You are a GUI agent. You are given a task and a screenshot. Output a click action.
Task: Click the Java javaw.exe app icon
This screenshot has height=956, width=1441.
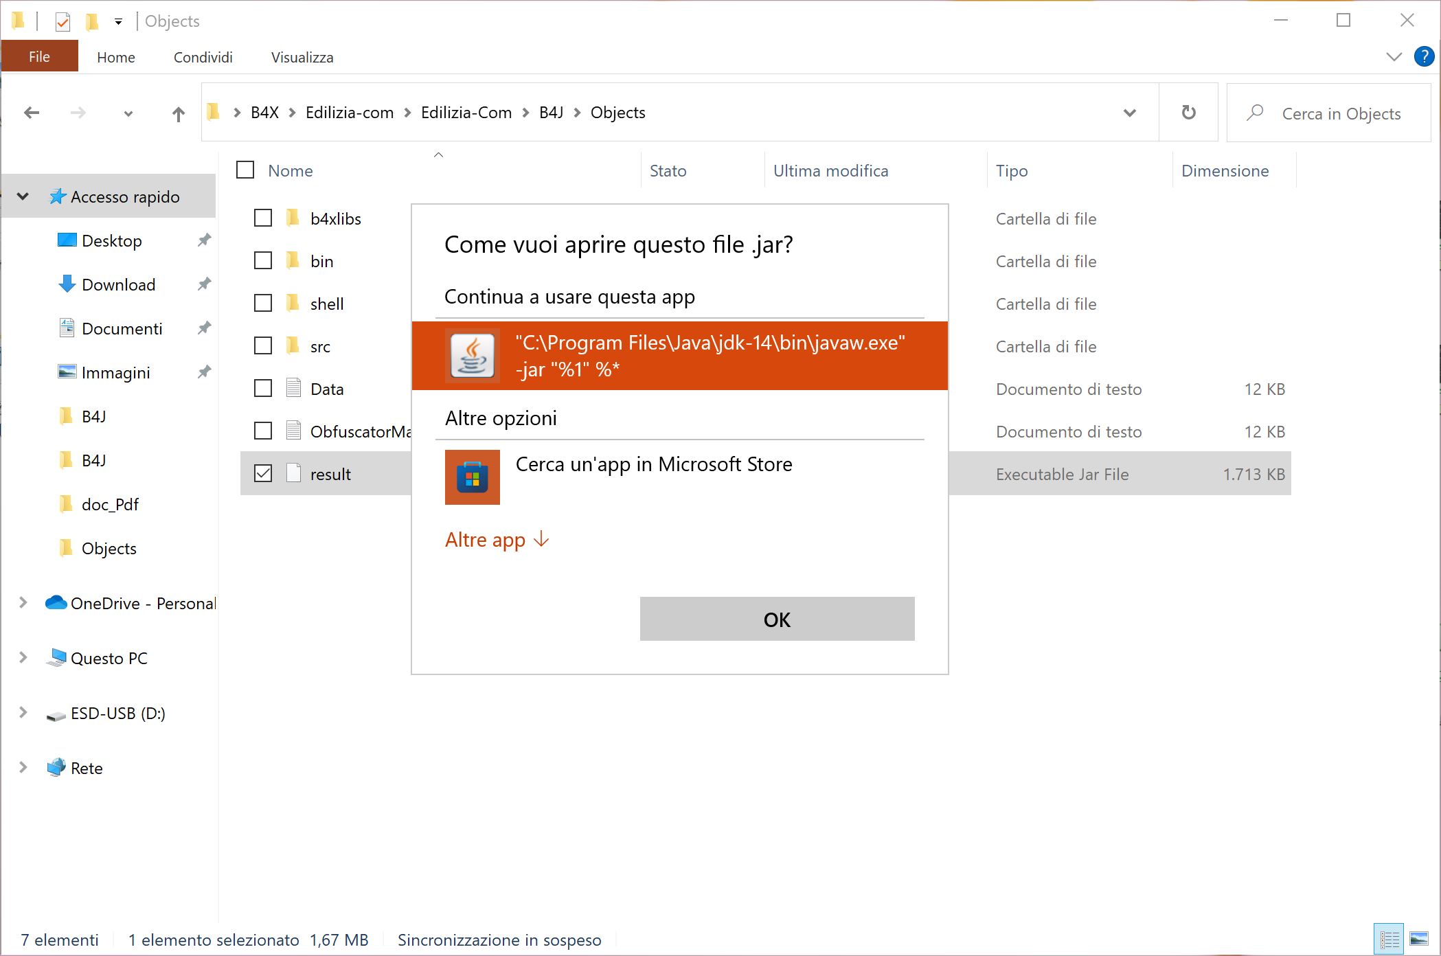(473, 356)
